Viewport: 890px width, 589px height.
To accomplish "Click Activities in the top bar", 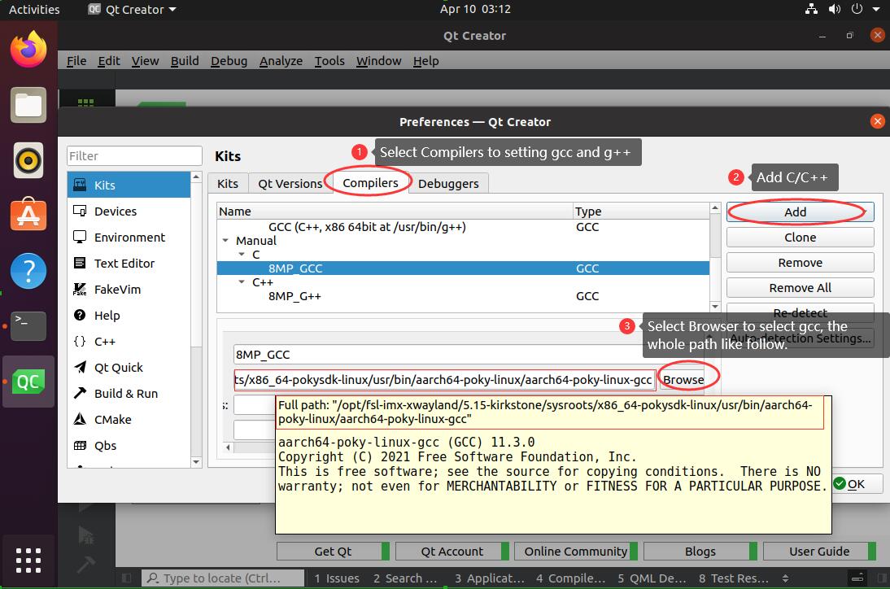I will 34,9.
